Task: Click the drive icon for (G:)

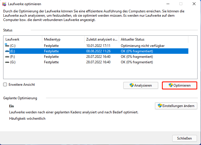Action: (x=7, y=62)
